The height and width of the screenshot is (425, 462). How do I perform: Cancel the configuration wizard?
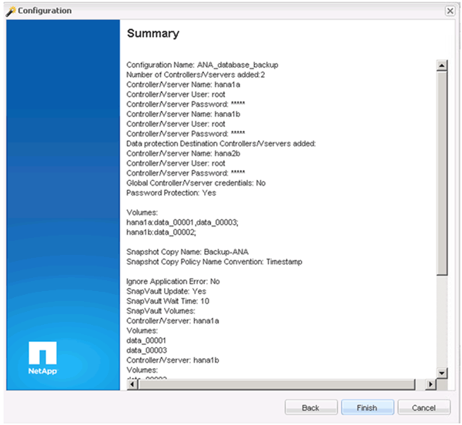(x=423, y=407)
